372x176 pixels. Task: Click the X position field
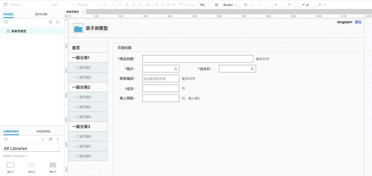(x=270, y=5)
